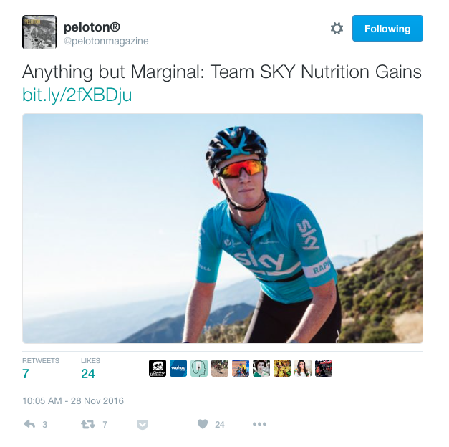View the Team Sky cyclist photo

(223, 229)
